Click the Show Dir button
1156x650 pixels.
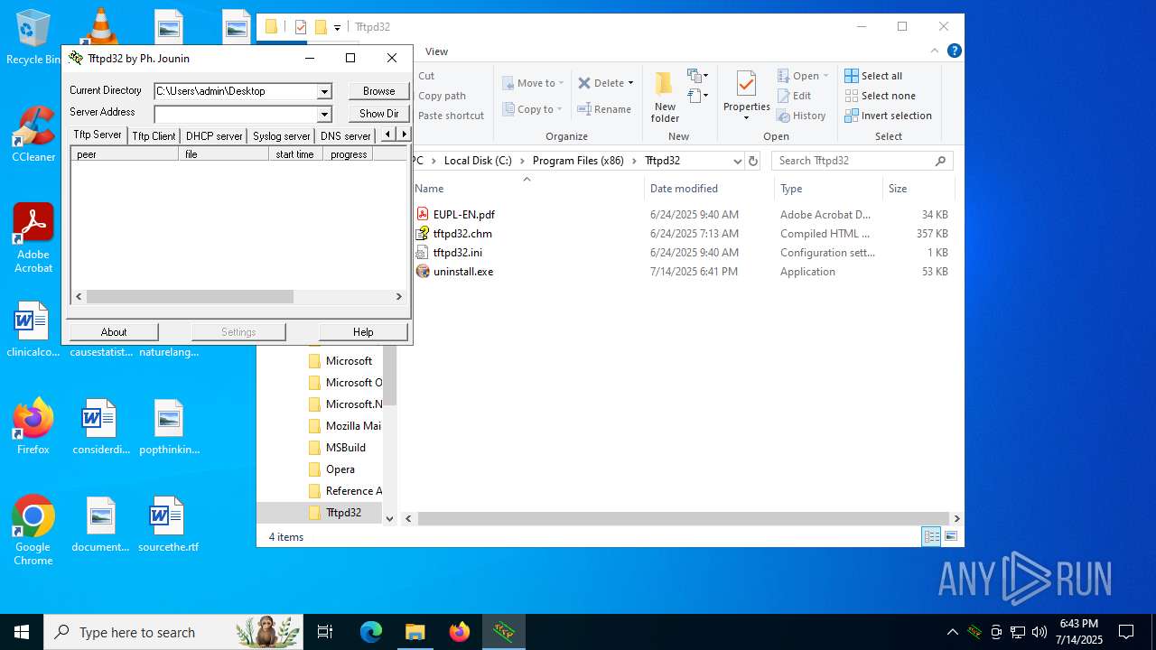pyautogui.click(x=378, y=114)
